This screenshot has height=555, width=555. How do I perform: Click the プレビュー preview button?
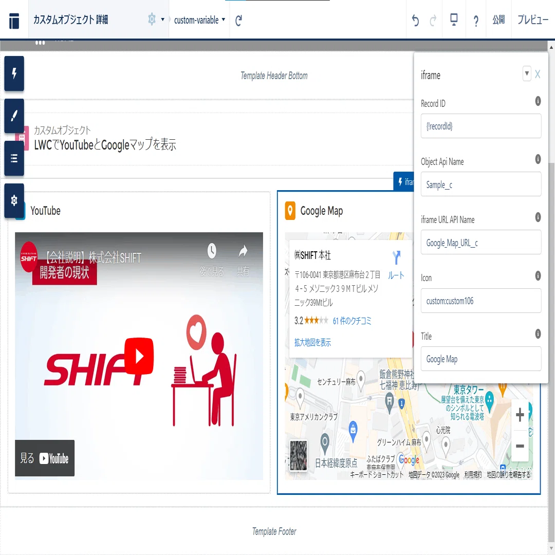[x=533, y=20]
